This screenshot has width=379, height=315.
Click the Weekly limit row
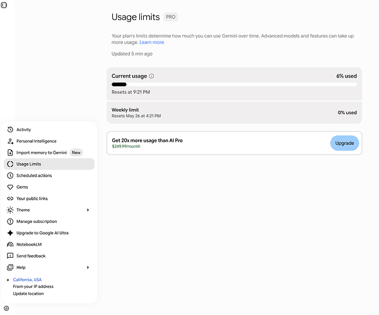[x=234, y=113]
